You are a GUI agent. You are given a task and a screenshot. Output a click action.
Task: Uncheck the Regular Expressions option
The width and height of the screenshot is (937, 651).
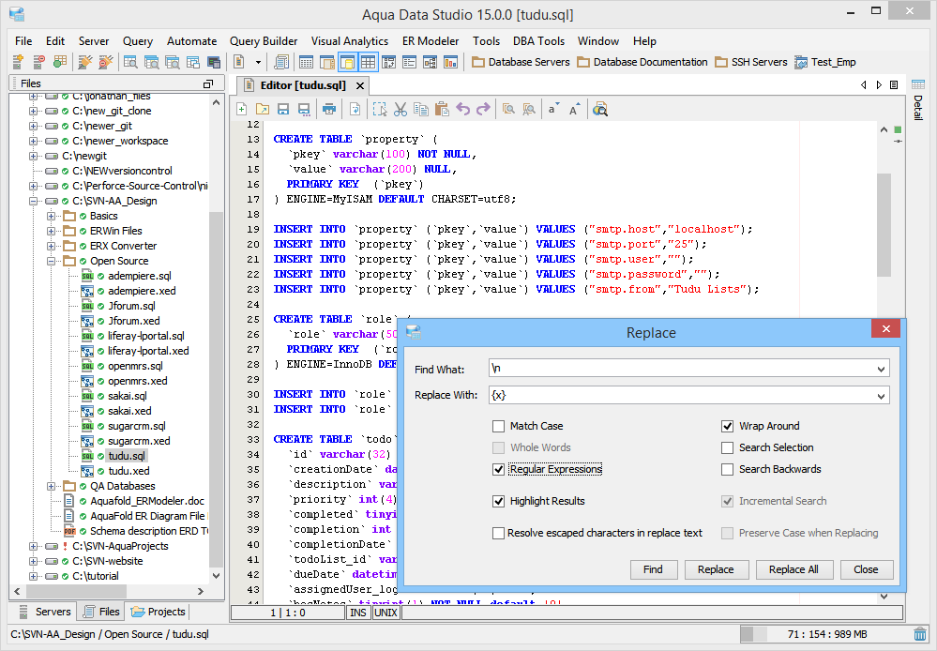[x=499, y=469]
